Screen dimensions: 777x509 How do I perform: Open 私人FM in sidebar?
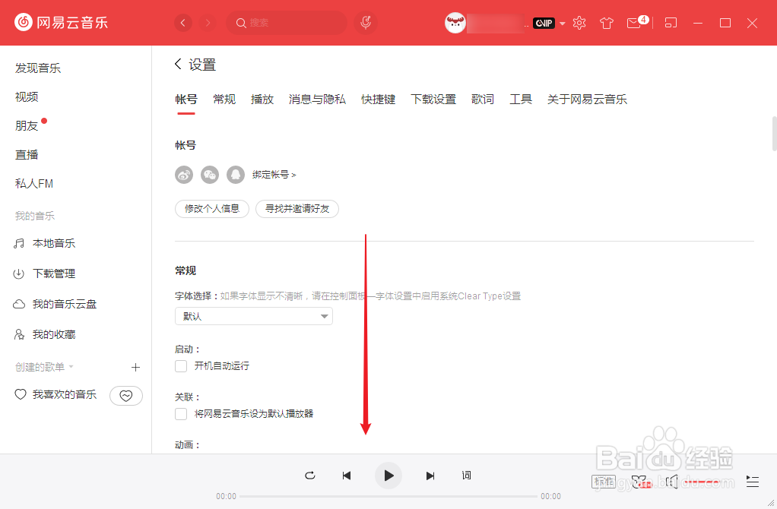click(34, 184)
